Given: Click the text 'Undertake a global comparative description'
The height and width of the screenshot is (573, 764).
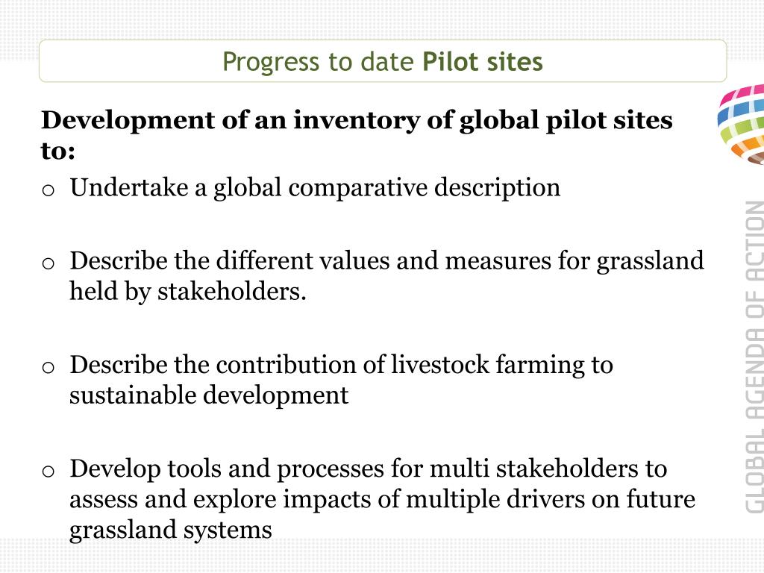Looking at the screenshot, I should 315,187.
